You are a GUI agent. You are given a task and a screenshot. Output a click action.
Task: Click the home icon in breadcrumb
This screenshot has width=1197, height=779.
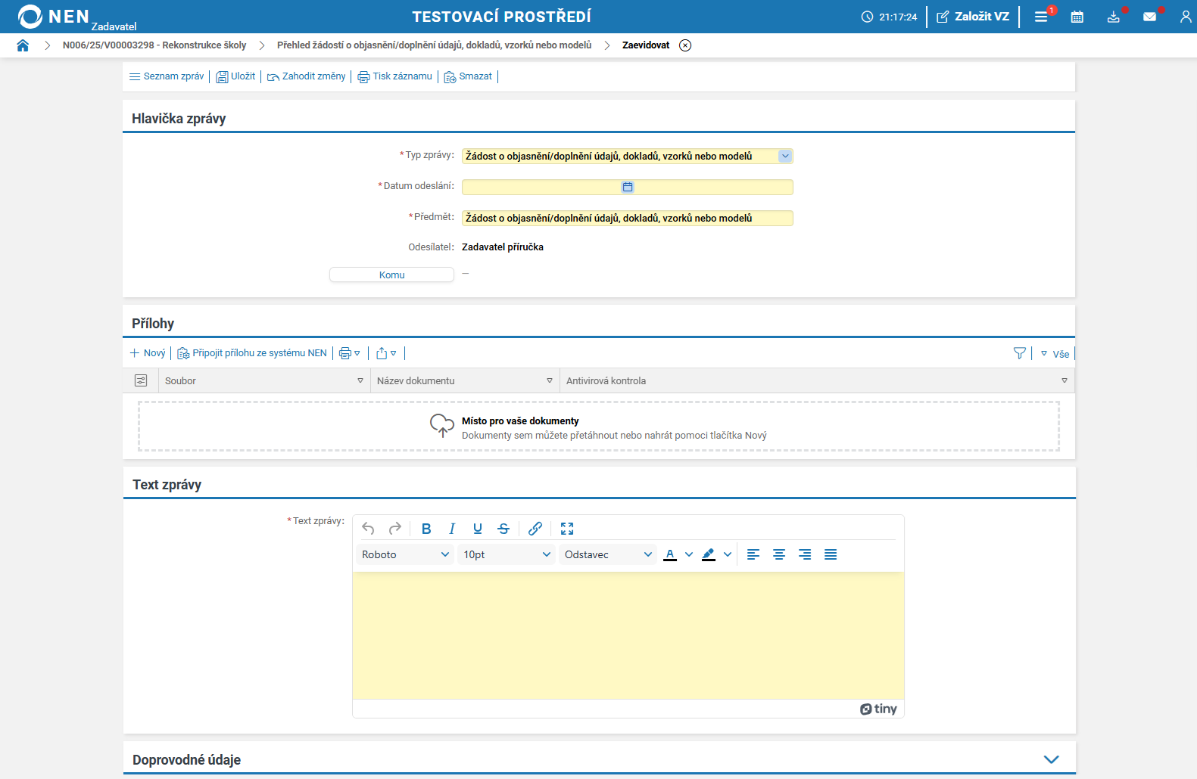[x=23, y=45]
